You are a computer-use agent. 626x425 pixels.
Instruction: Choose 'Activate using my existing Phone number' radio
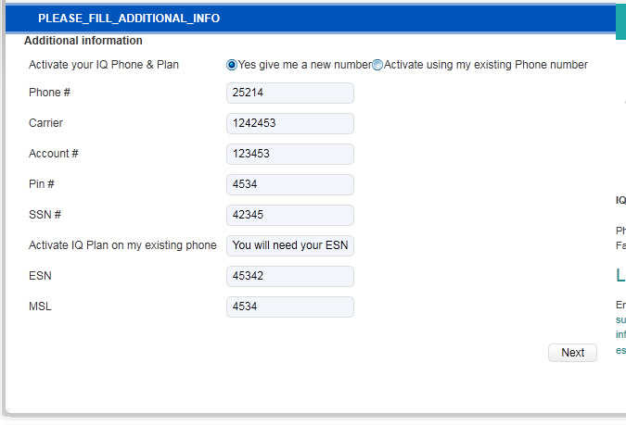[x=377, y=65]
